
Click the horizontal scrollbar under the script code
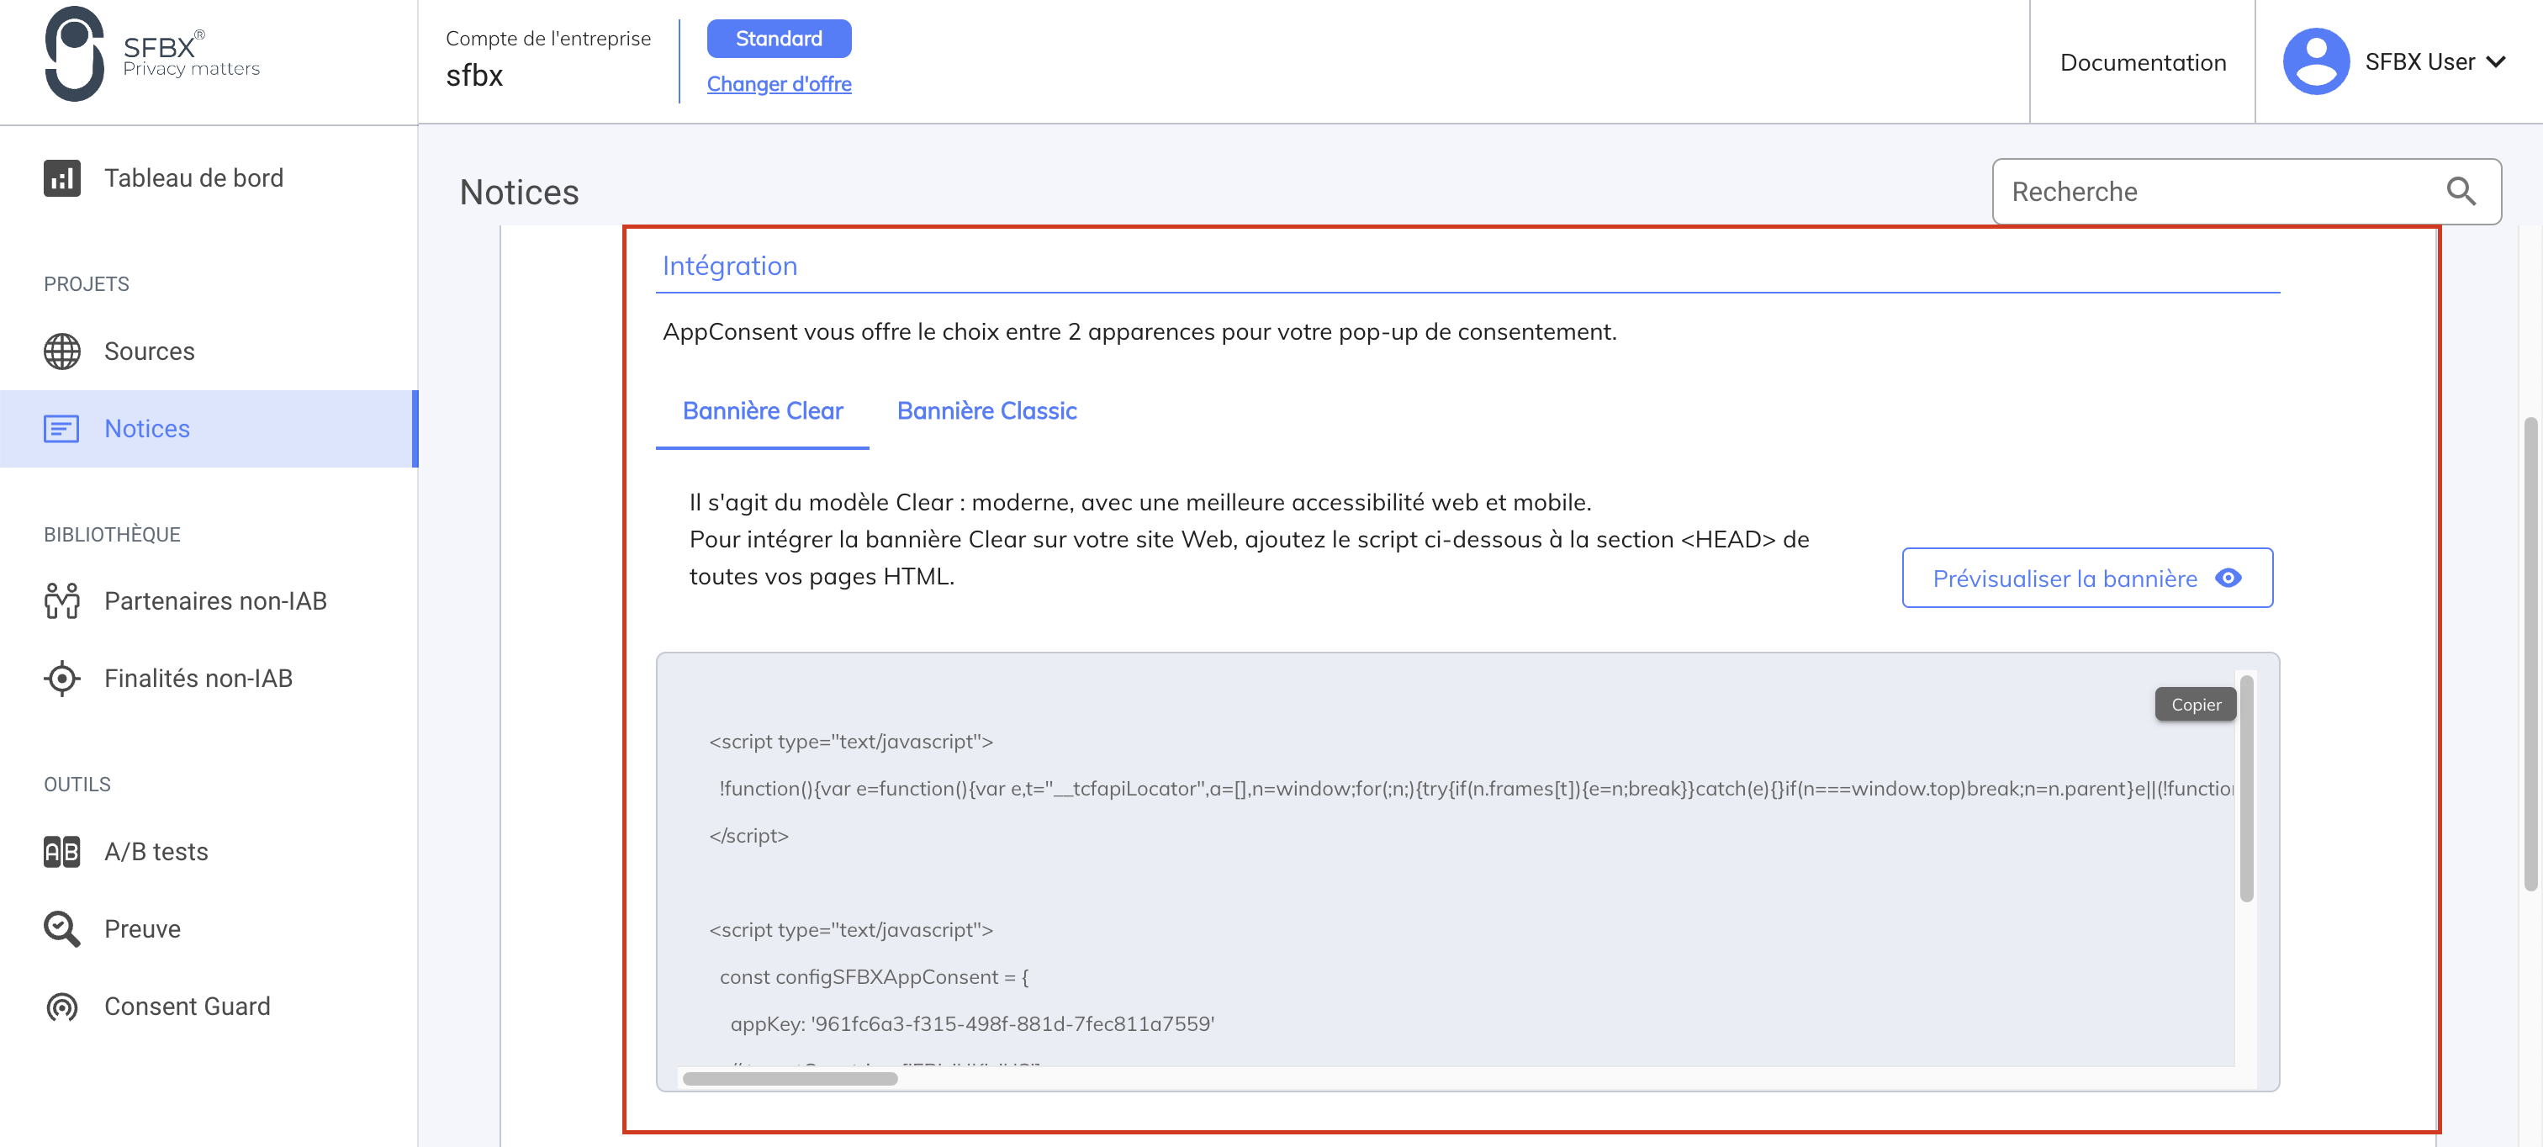pos(790,1079)
